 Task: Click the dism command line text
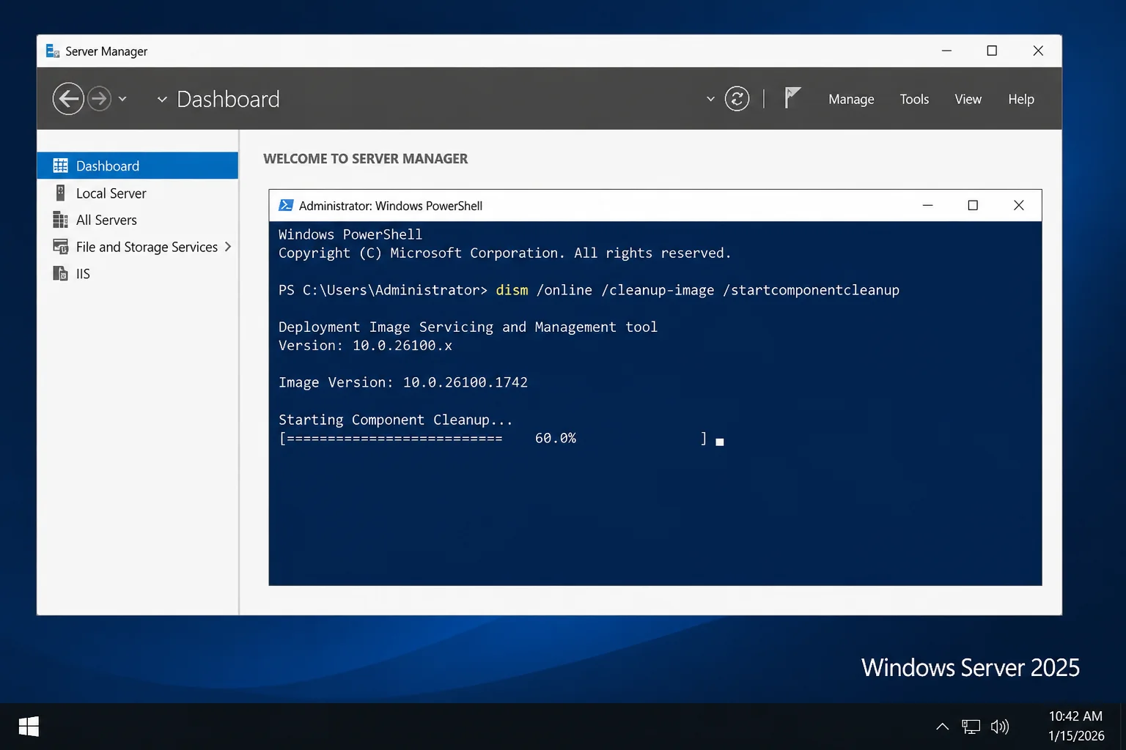tap(697, 290)
